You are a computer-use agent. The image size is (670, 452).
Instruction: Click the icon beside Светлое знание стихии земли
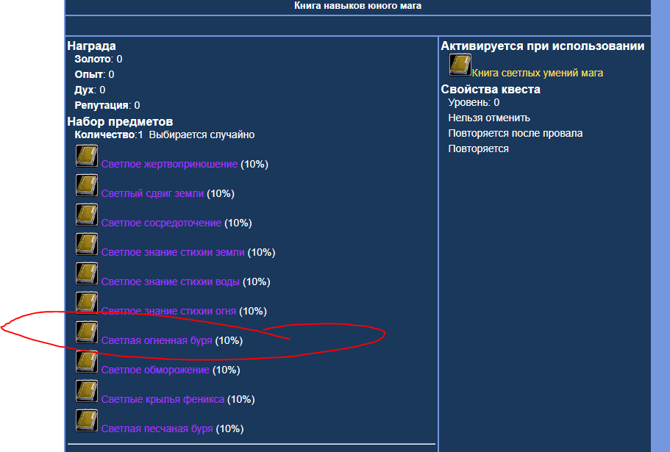coord(87,244)
